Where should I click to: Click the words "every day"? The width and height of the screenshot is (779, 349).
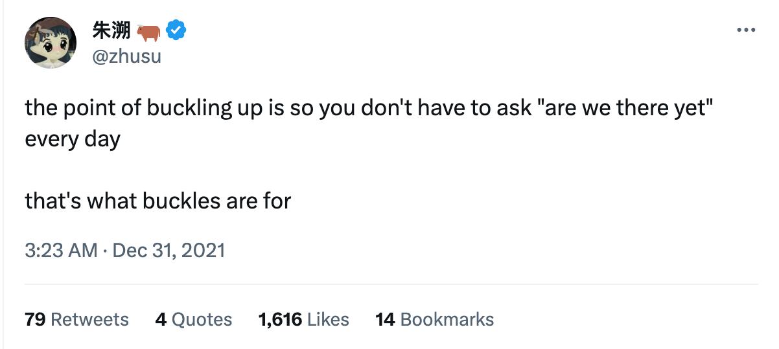coord(73,139)
